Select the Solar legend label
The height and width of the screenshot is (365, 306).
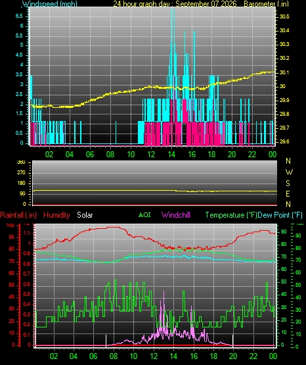(85, 215)
